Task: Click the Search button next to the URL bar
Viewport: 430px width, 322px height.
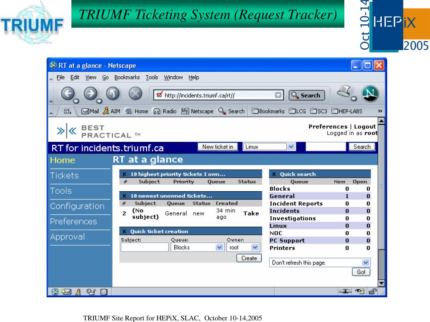Action: point(307,95)
